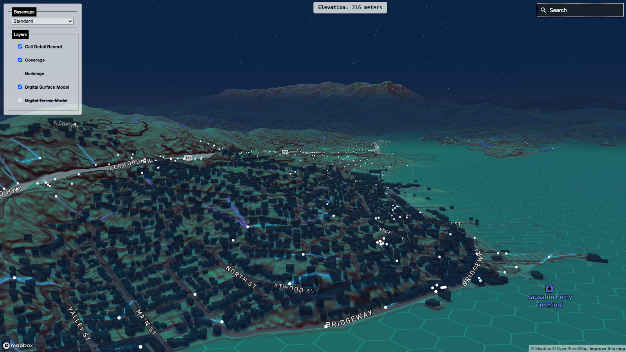Click the Mapbox copyright attribution
626x352 pixels.
point(541,348)
